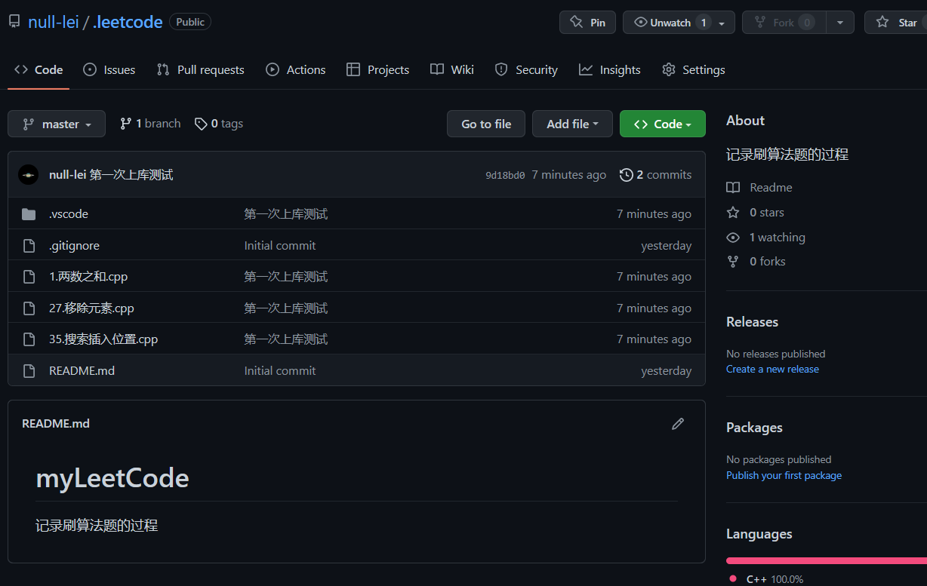The width and height of the screenshot is (927, 586).
Task: Open the Pull requests tab
Action: tap(200, 69)
